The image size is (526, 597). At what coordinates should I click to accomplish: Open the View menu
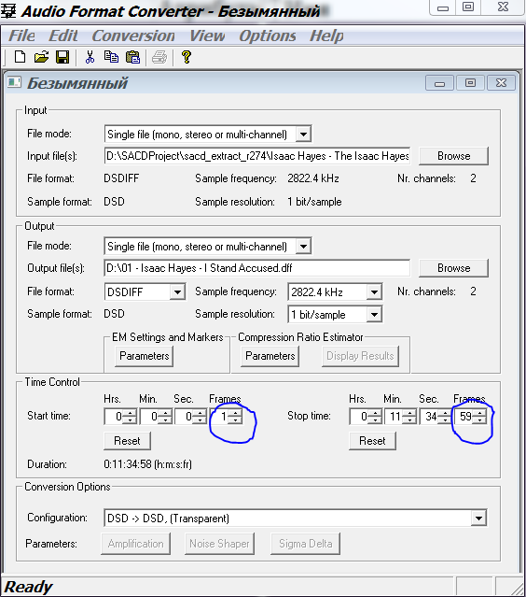point(207,36)
